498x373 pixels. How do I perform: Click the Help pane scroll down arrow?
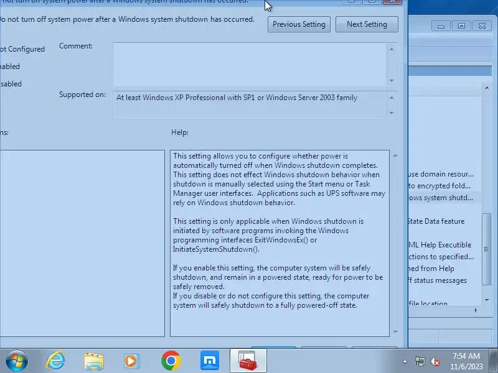click(x=395, y=332)
